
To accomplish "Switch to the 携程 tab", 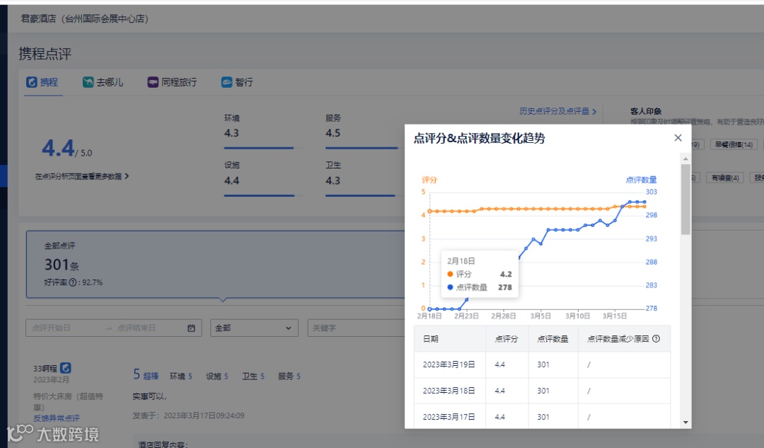I will point(42,82).
